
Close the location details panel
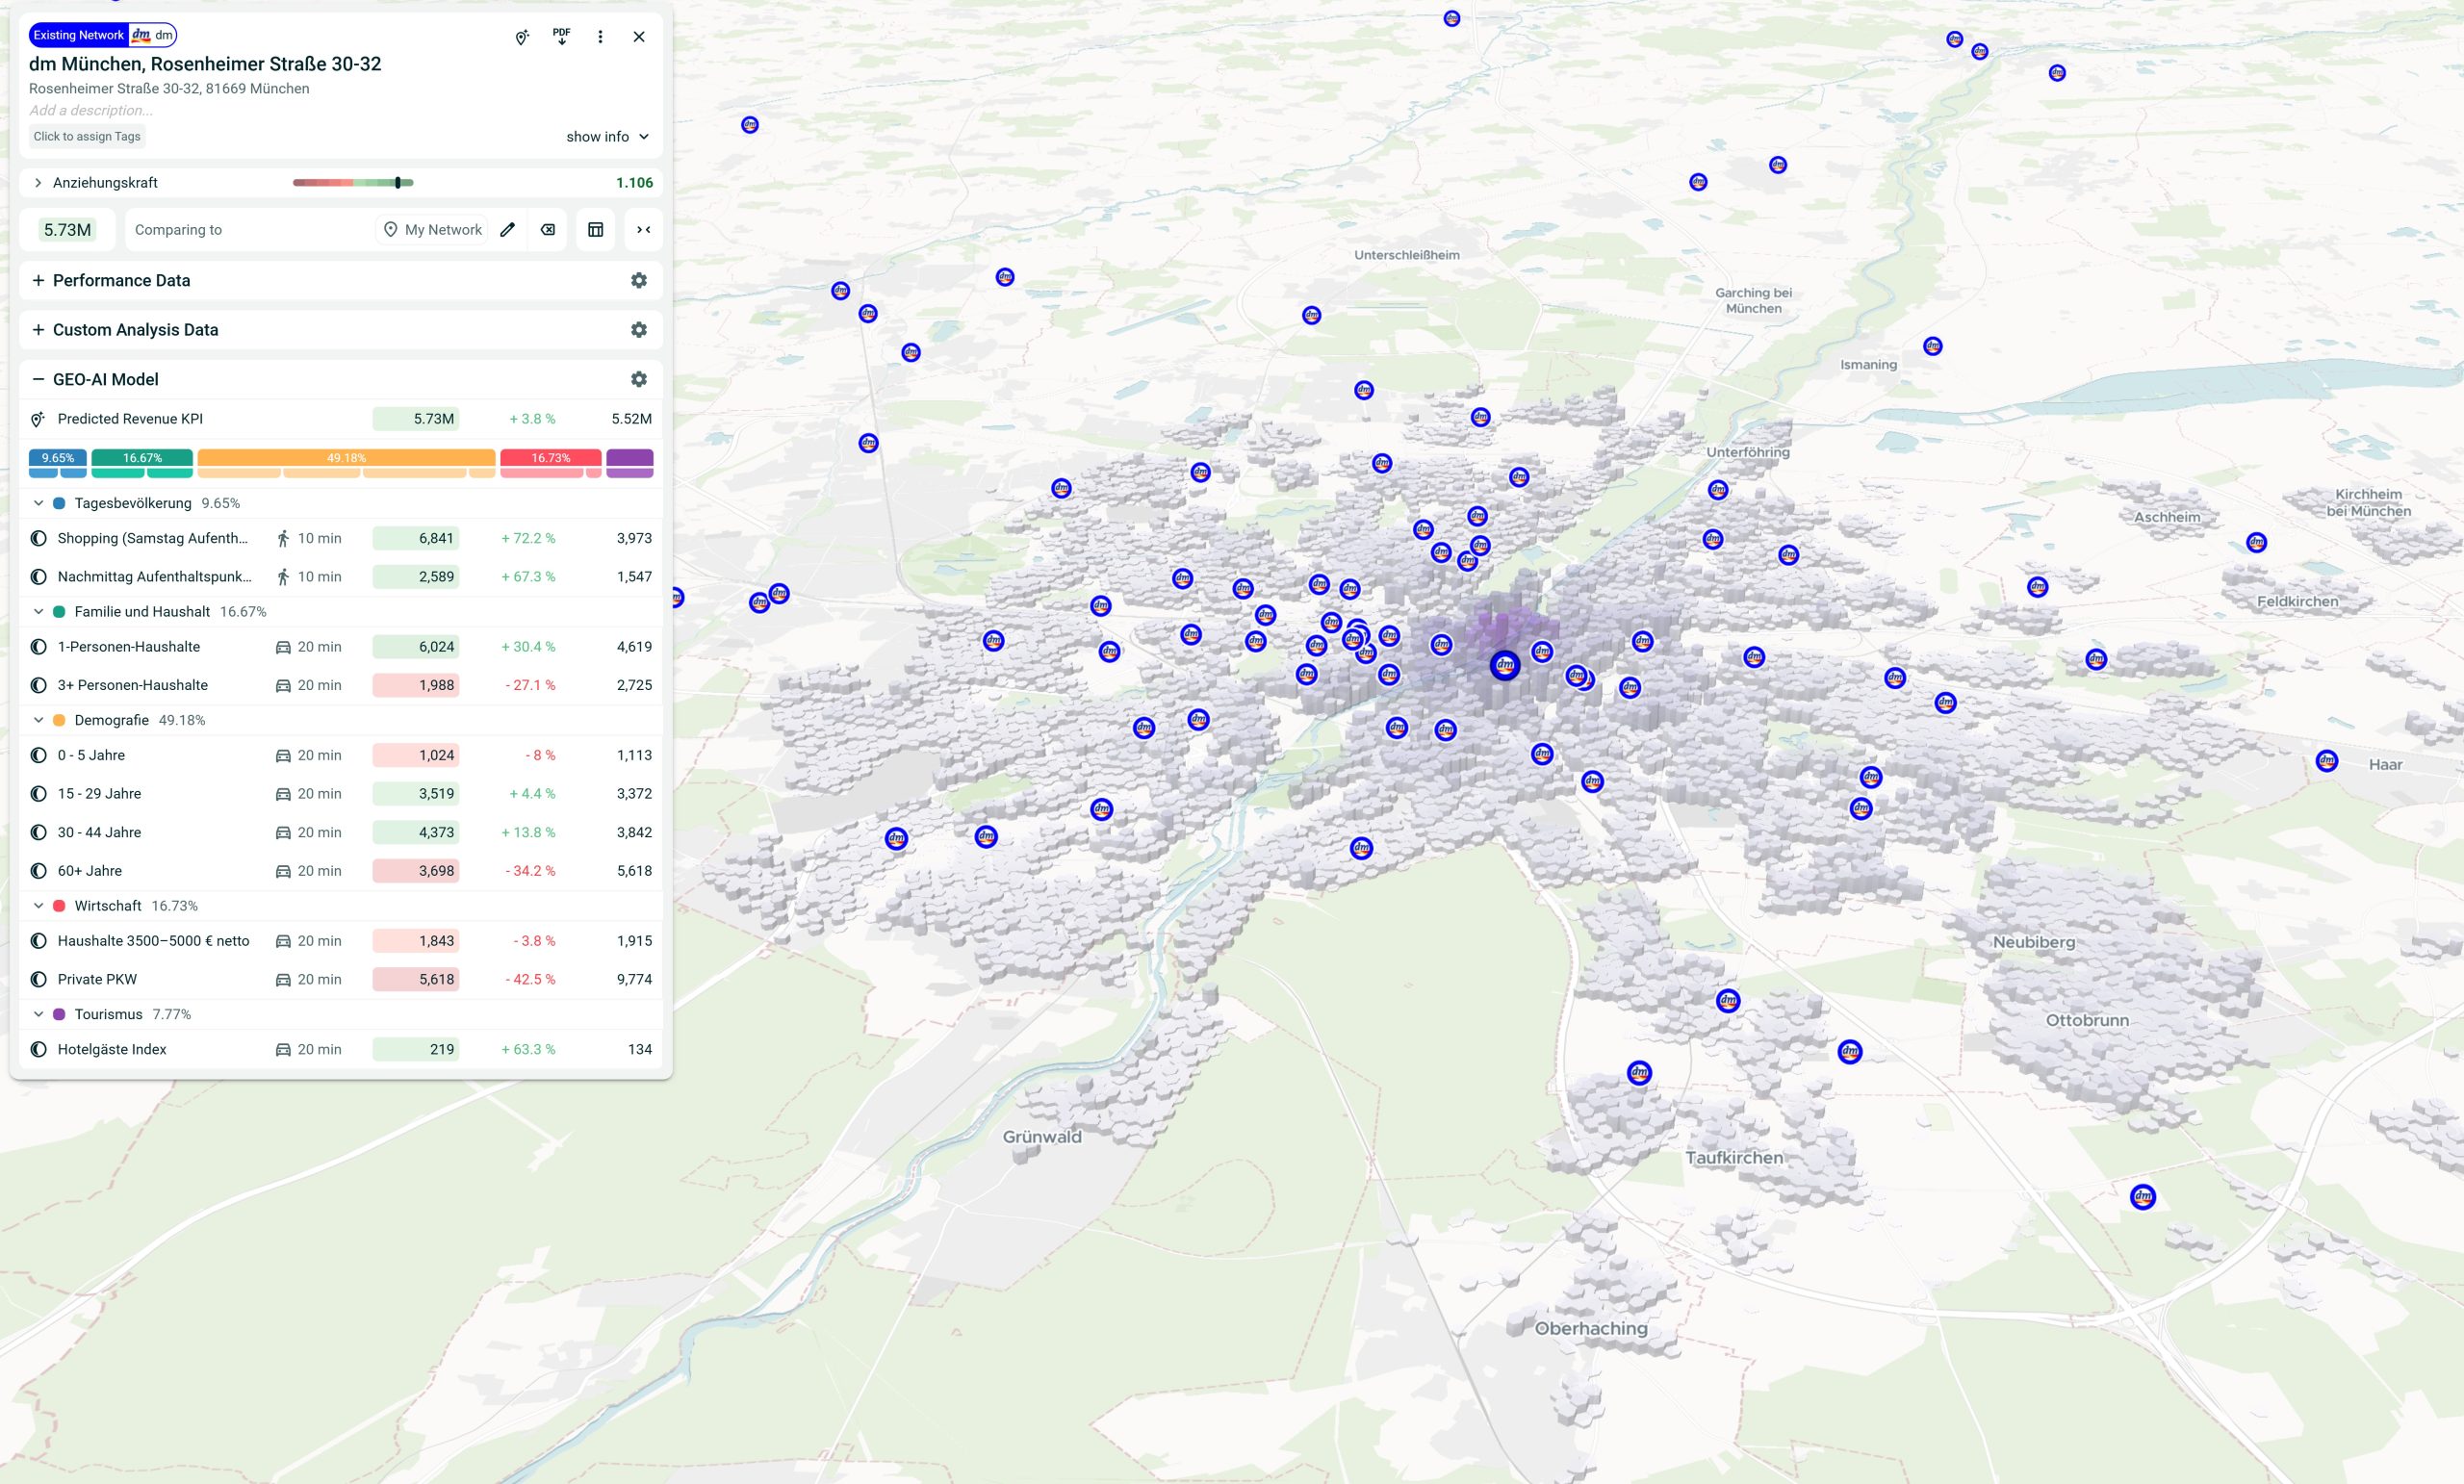[639, 37]
